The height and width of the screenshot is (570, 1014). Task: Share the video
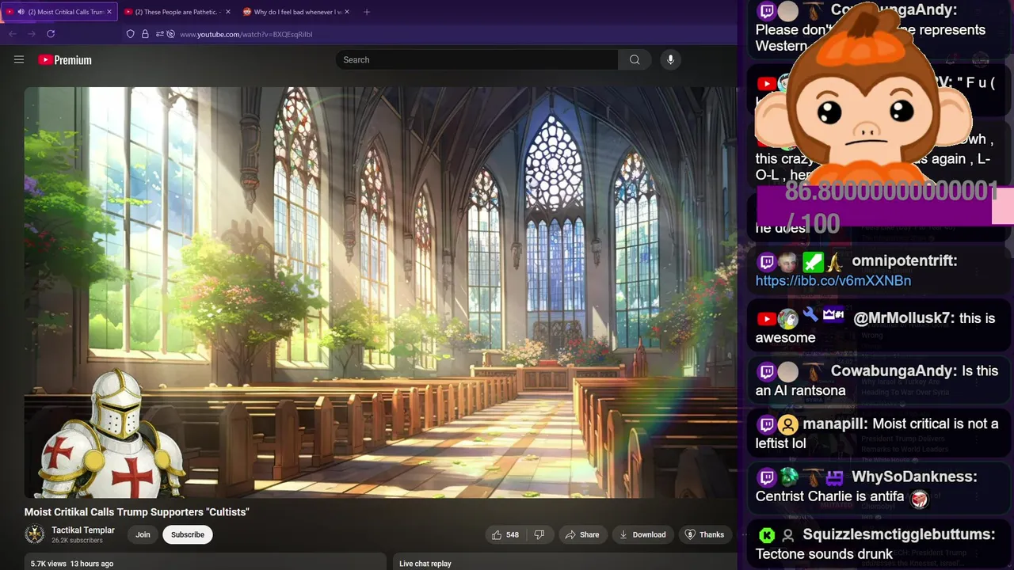click(x=581, y=534)
